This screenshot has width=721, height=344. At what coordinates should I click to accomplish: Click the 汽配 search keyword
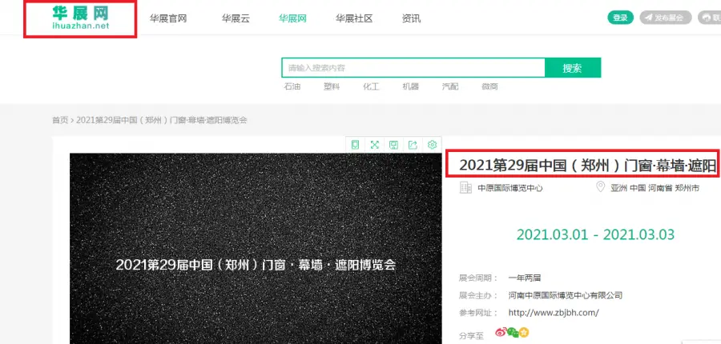[x=450, y=86]
